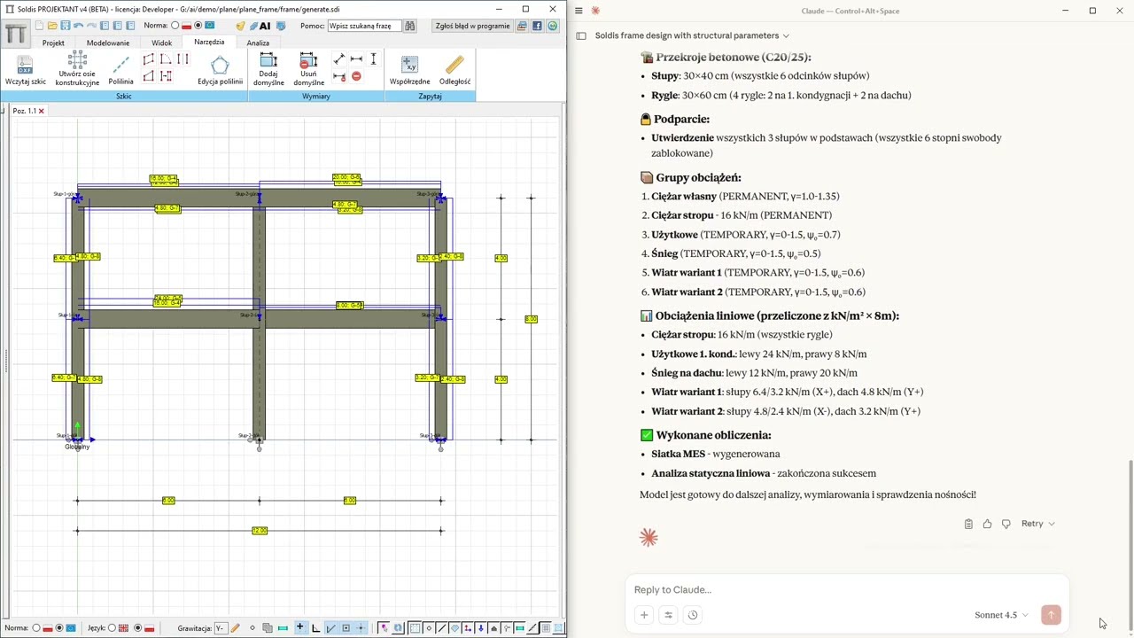Image resolution: width=1134 pixels, height=638 pixels.
Task: Click the vertical dimension tool icon
Action: (x=373, y=59)
